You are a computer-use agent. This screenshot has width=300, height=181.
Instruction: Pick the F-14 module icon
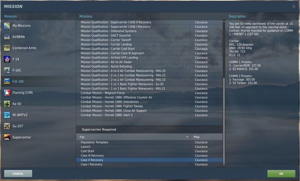pos(7,59)
